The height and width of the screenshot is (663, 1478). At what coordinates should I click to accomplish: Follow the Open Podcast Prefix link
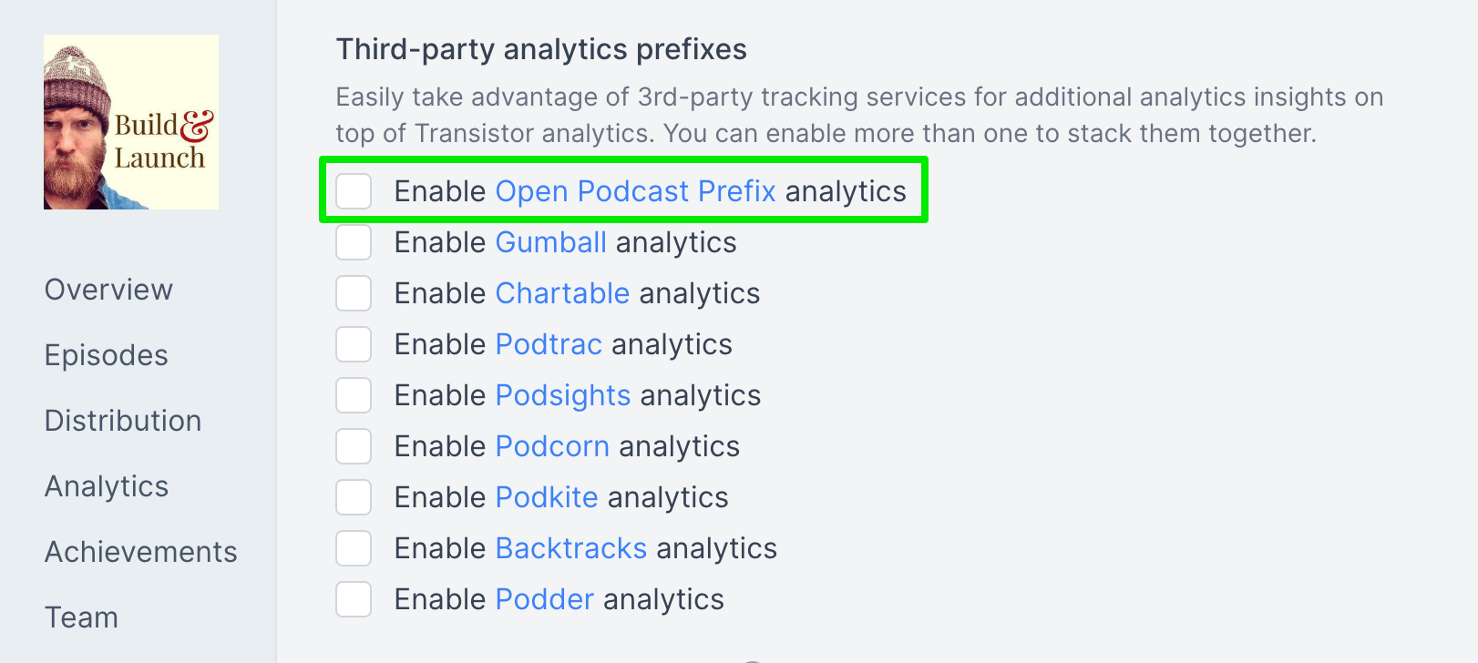[x=635, y=191]
